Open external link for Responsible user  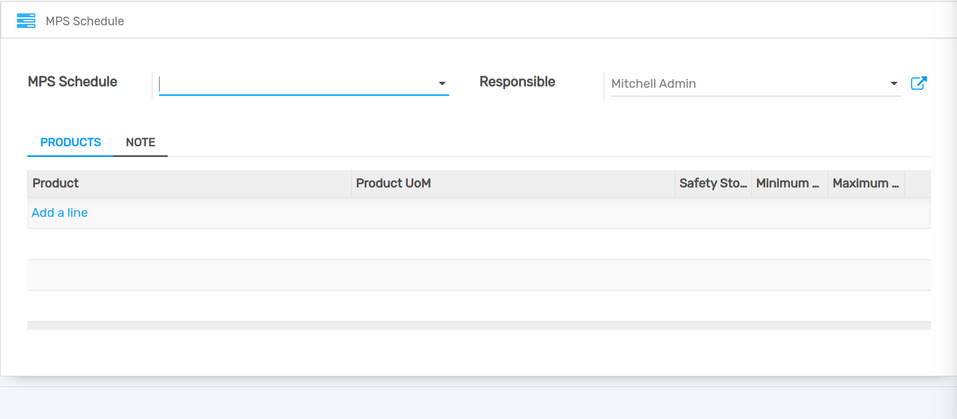tap(918, 83)
